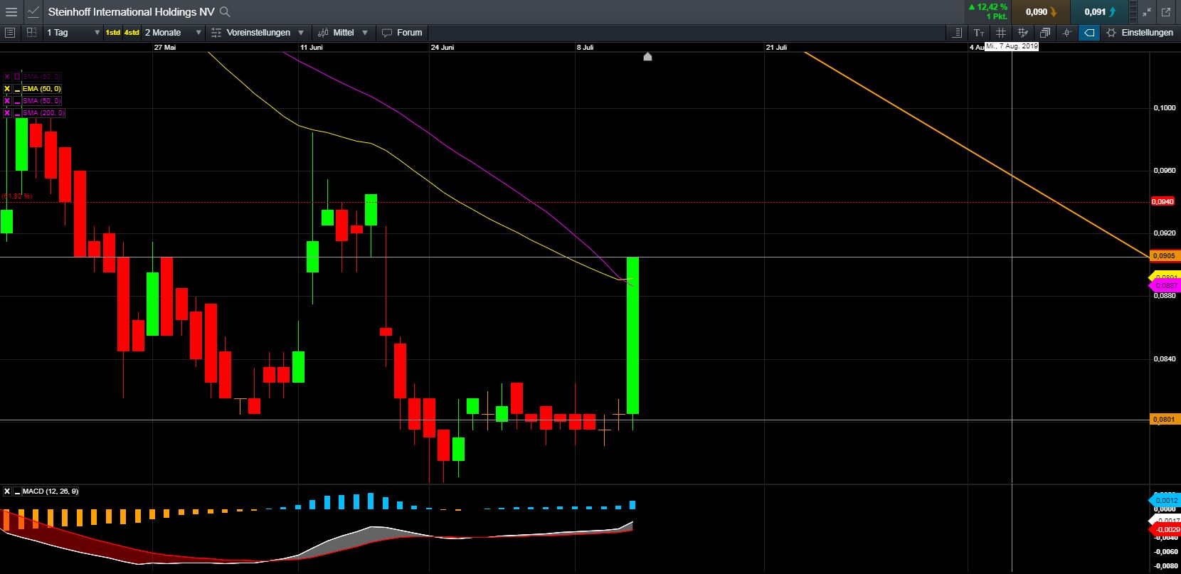Pop out chart into a new window
The image size is (1181, 574).
click(x=1166, y=12)
